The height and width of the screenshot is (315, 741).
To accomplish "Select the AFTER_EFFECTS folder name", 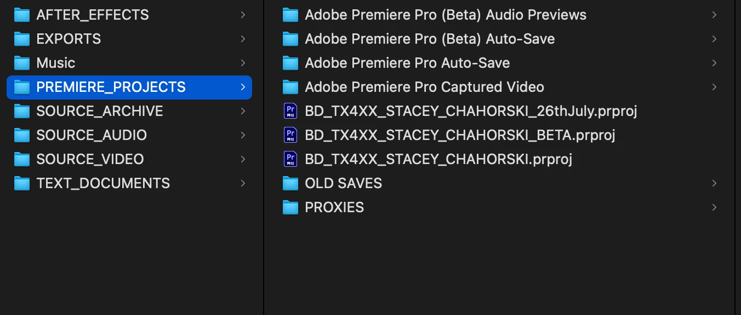I will [x=93, y=15].
